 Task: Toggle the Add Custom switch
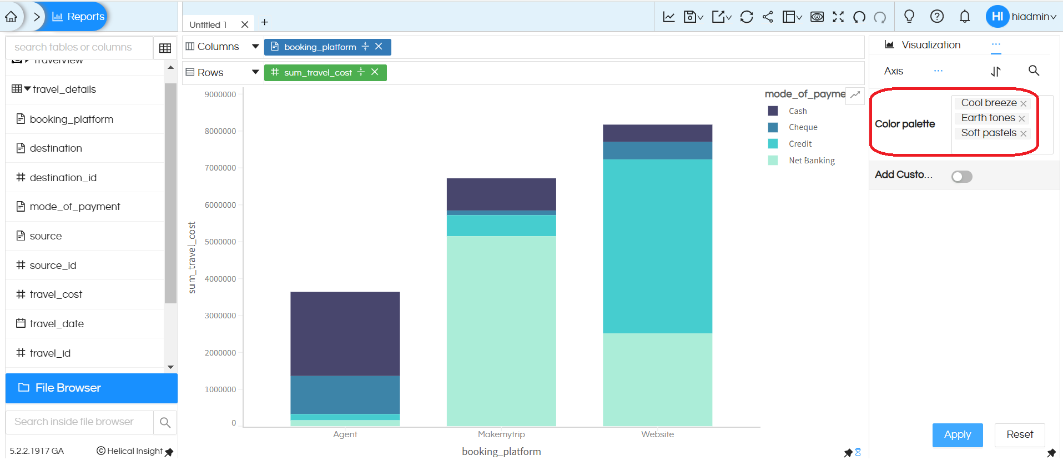[962, 177]
